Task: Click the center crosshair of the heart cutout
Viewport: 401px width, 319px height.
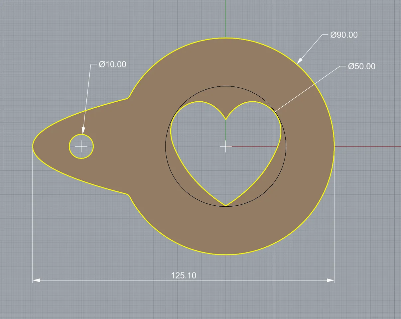Action: [x=225, y=146]
